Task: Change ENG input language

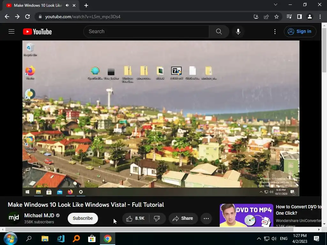Action: (284, 239)
